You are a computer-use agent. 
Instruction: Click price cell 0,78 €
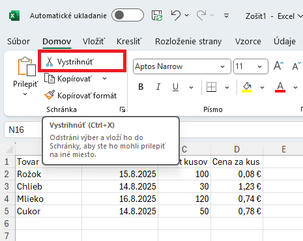[237, 211]
